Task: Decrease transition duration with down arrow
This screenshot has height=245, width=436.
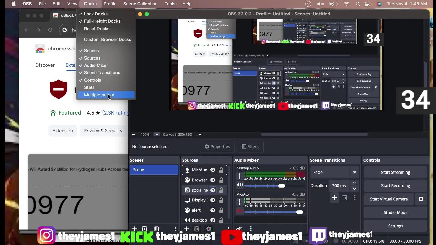Action: point(354,189)
